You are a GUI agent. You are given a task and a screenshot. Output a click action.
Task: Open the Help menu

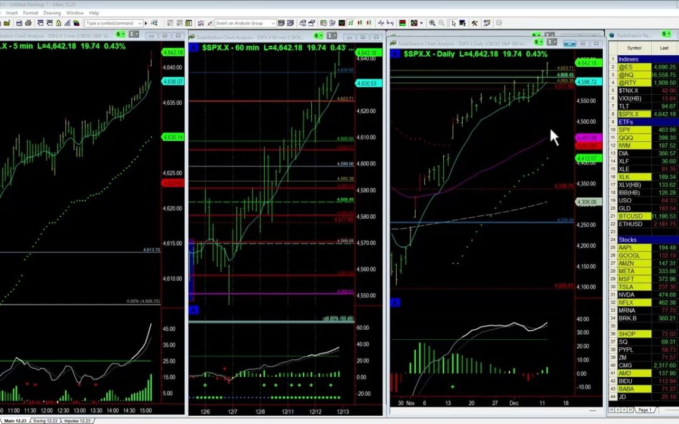coord(94,13)
